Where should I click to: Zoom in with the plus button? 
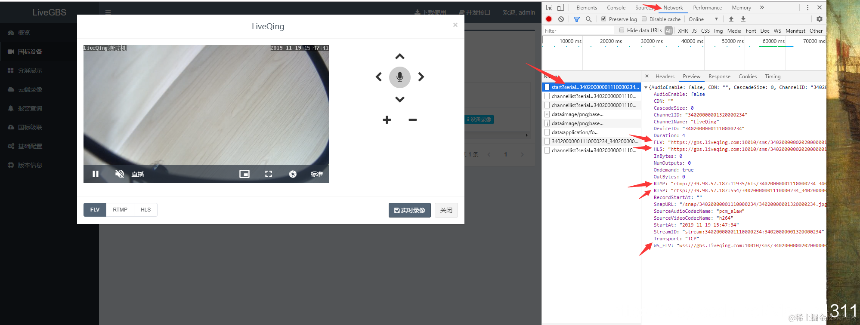(387, 120)
